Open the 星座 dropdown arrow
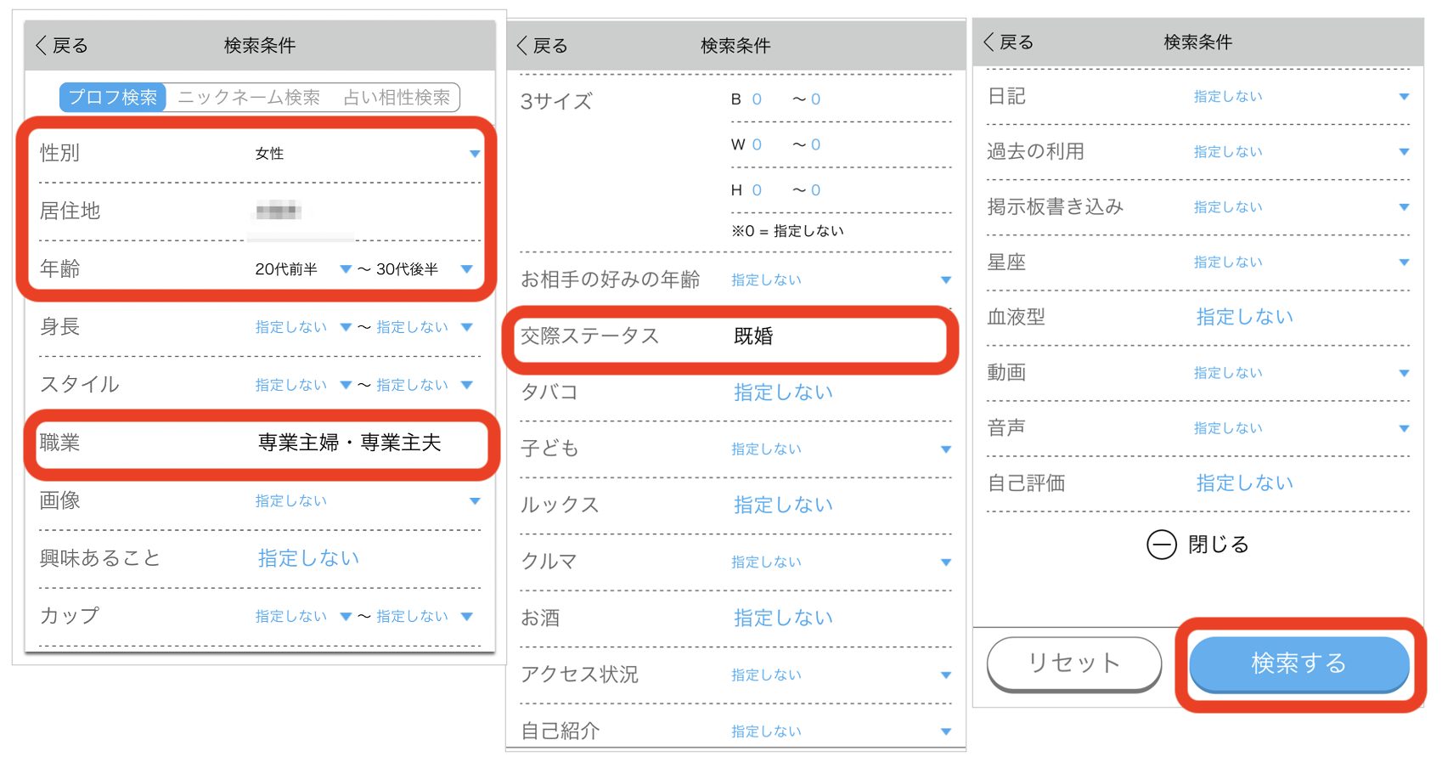This screenshot has height=768, width=1442. tap(1403, 263)
